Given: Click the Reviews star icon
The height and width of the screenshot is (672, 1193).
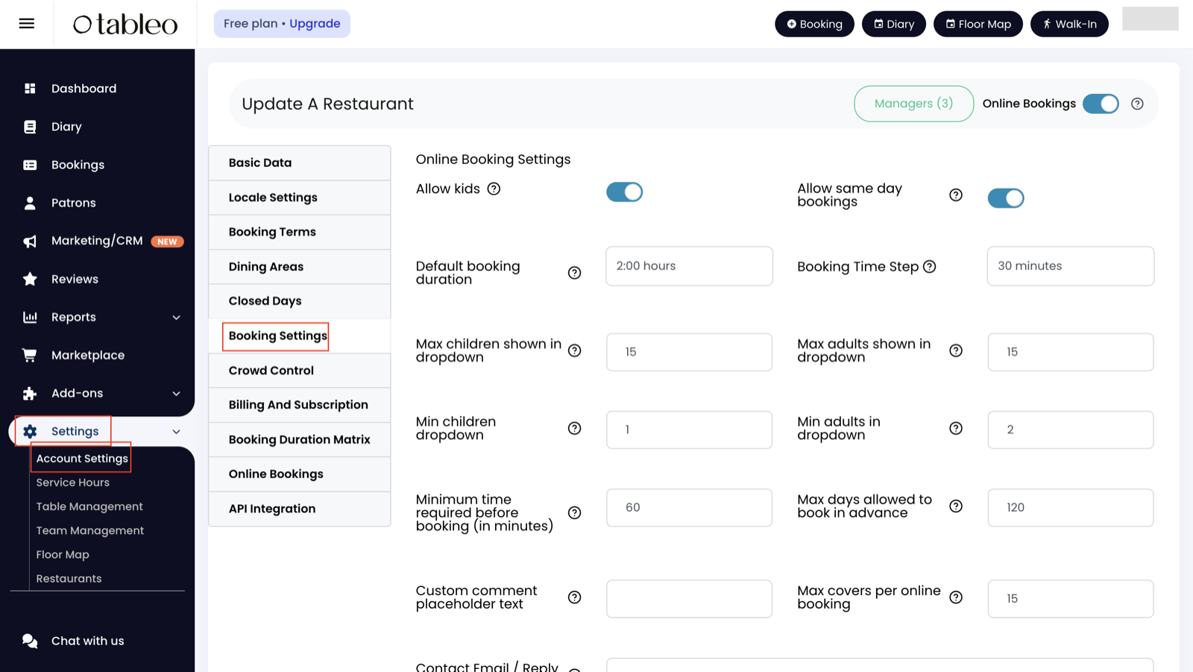Looking at the screenshot, I should 30,279.
